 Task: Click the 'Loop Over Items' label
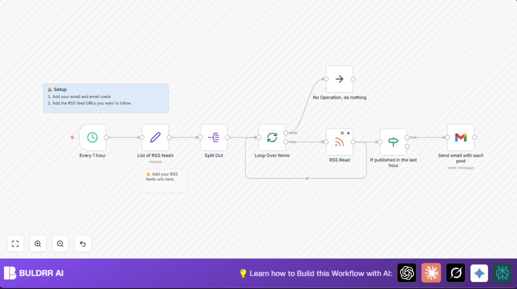(272, 156)
